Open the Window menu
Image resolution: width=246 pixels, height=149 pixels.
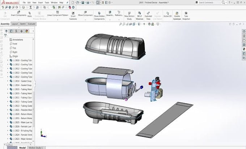click(54, 3)
